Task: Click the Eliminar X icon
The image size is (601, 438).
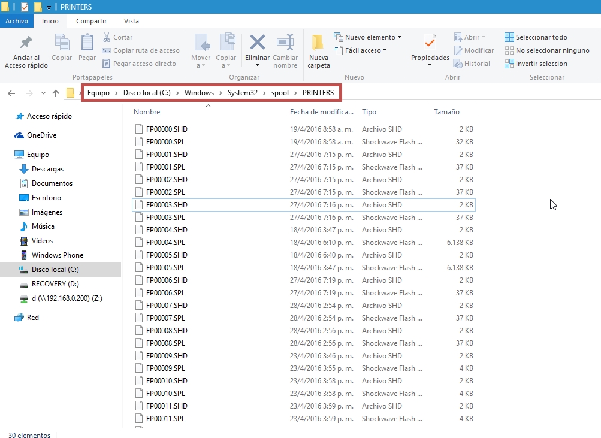Action: click(257, 42)
